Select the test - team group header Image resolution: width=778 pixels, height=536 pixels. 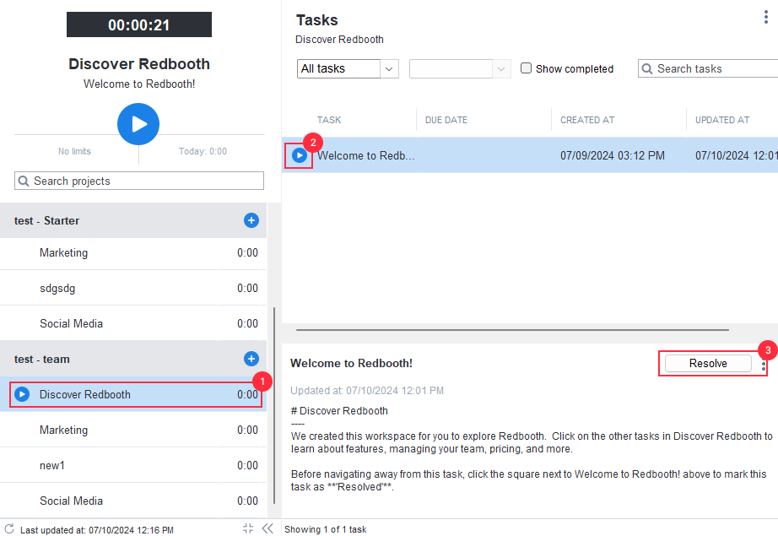tap(133, 359)
